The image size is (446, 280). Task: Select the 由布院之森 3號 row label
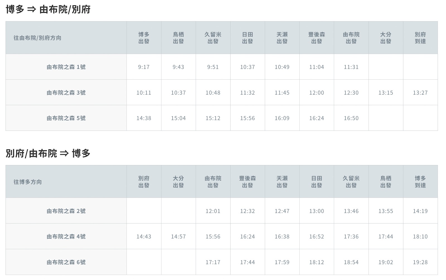point(66,92)
